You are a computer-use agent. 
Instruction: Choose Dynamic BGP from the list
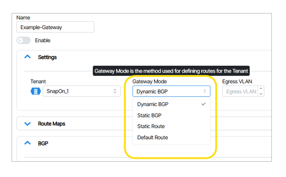[153, 104]
